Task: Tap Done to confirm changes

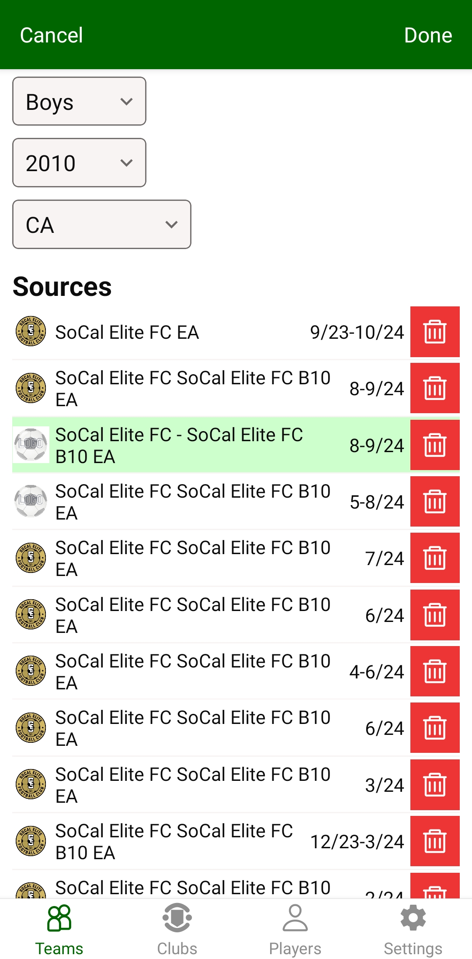Action: pyautogui.click(x=428, y=35)
